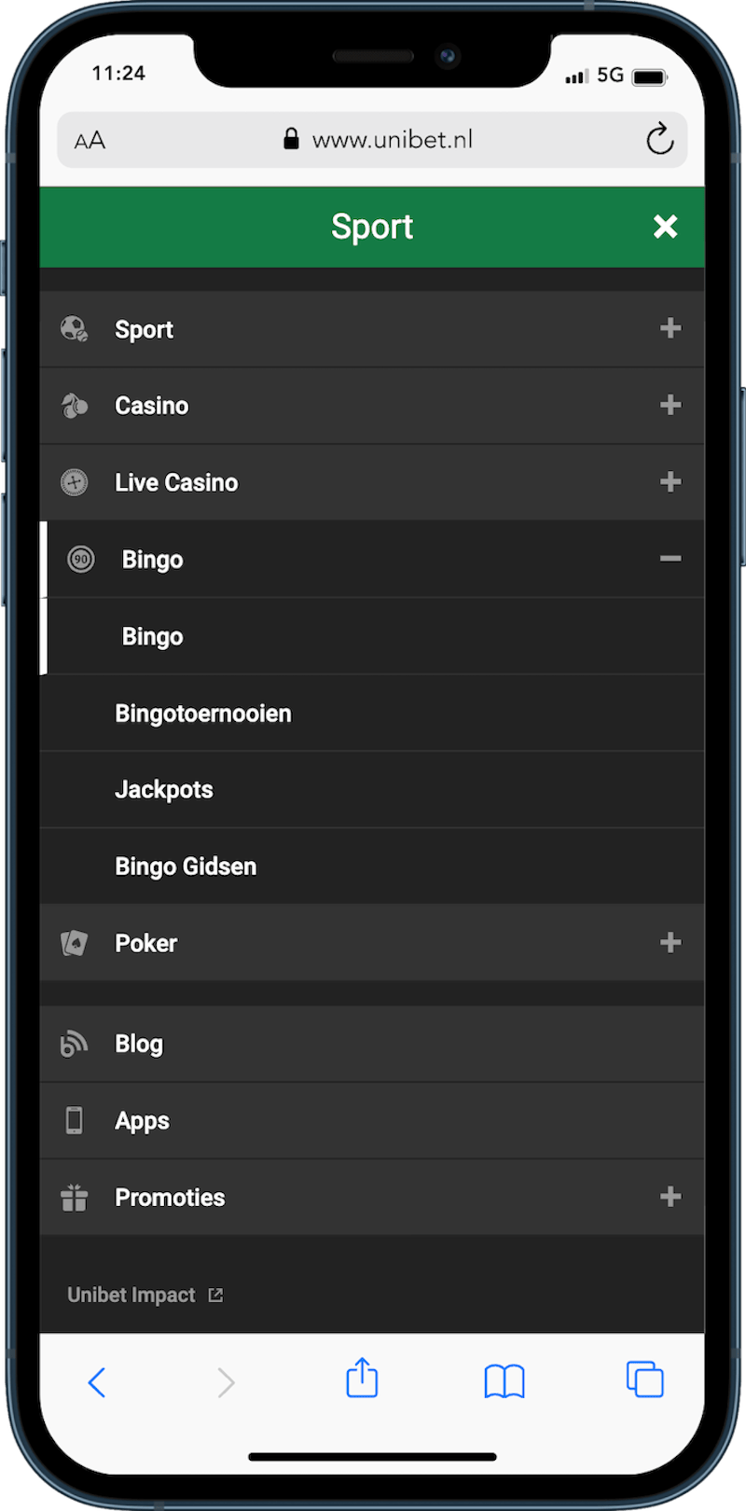Expand the Poker section plus

coord(670,942)
